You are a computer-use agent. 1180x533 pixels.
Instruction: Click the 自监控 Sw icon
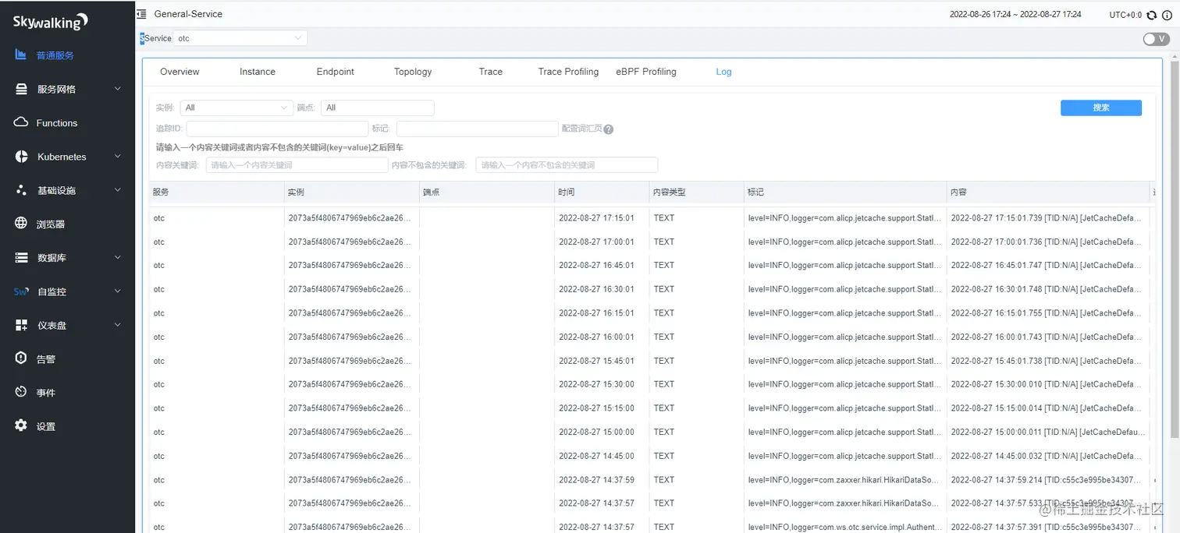(21, 291)
